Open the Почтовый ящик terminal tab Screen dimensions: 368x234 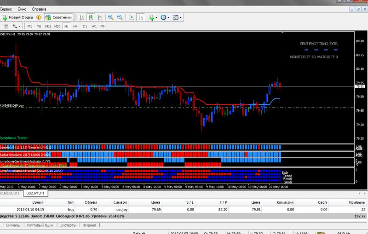[40, 225]
